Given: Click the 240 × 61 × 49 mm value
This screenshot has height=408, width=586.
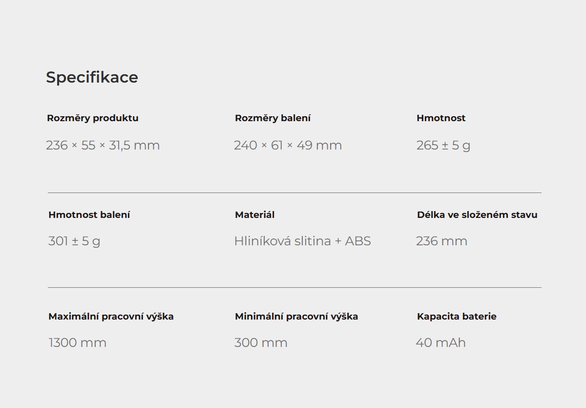Looking at the screenshot, I should 288,145.
